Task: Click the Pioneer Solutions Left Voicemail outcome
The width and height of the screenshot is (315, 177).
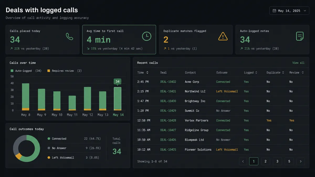Action: [227, 149]
